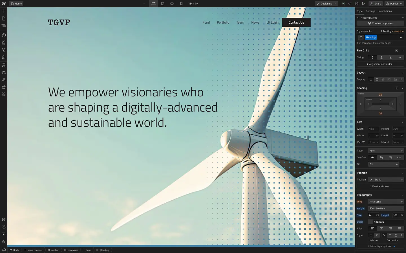Click the publish status checkmark icon
The width and height of the screenshot is (406, 253).
tap(343, 4)
